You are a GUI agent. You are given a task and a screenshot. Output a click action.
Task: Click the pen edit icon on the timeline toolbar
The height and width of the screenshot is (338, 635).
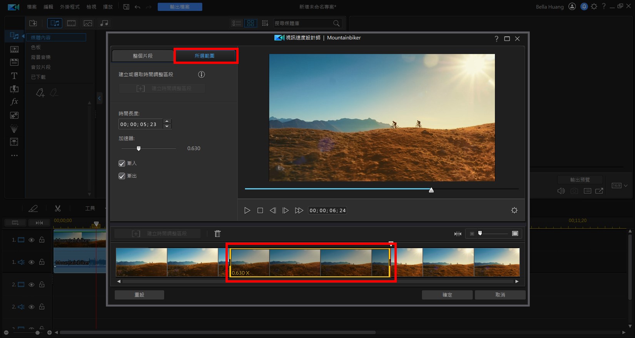tap(33, 208)
